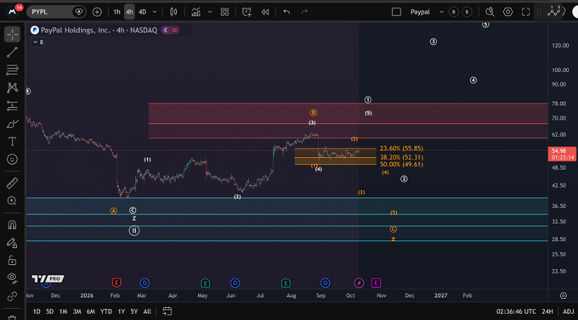
Task: Open the chart settings gear
Action: tap(507, 12)
